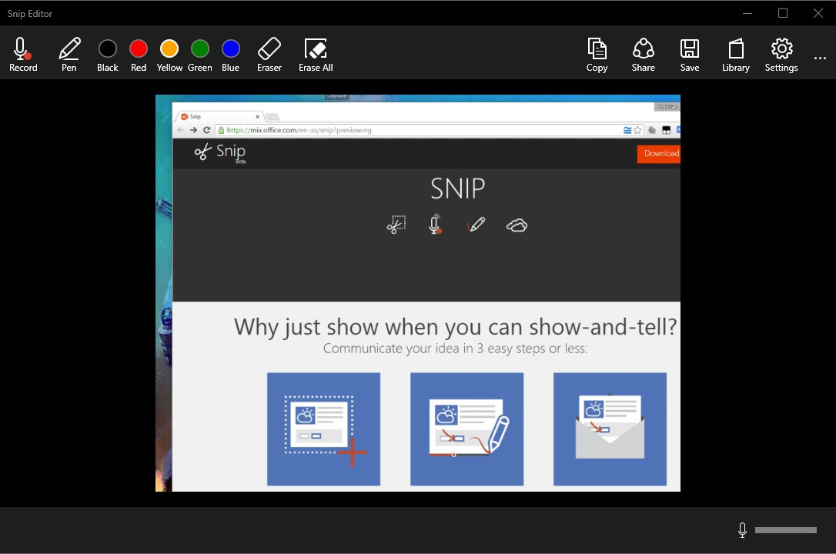The image size is (836, 554).
Task: Save the snip
Action: (689, 54)
